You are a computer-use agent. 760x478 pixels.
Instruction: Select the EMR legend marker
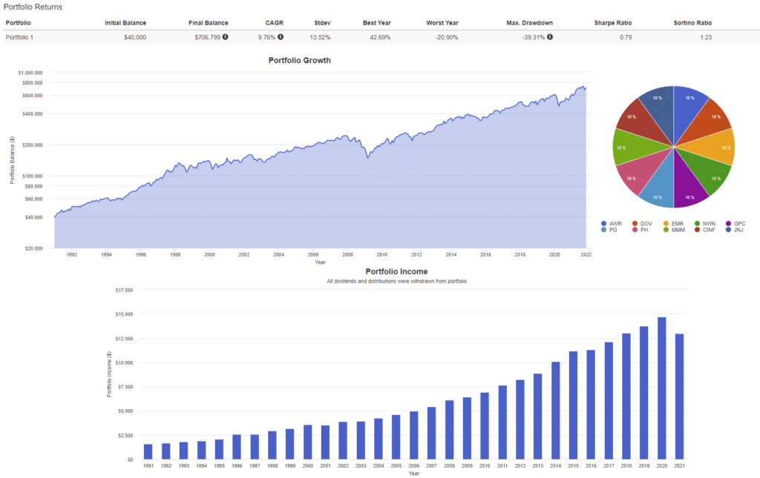click(666, 223)
